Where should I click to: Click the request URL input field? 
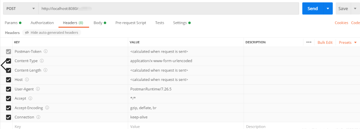[x=168, y=9]
